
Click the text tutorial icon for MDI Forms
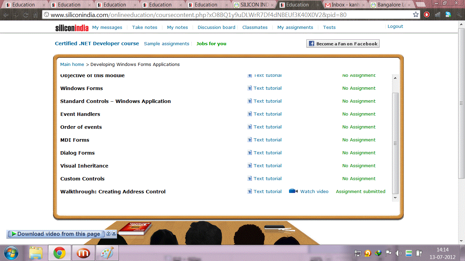(250, 140)
